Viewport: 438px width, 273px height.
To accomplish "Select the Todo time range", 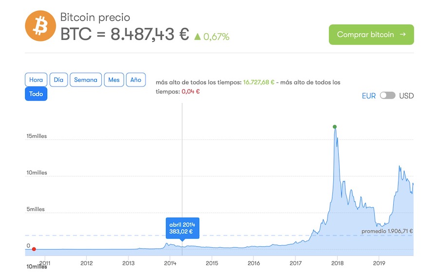I will point(36,94).
